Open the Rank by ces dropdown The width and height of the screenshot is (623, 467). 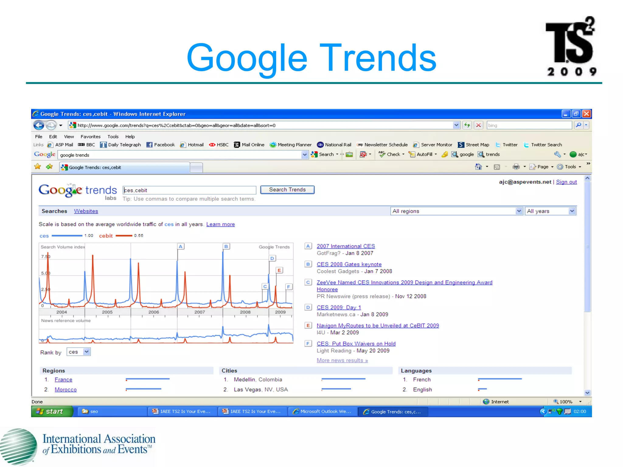pyautogui.click(x=78, y=352)
